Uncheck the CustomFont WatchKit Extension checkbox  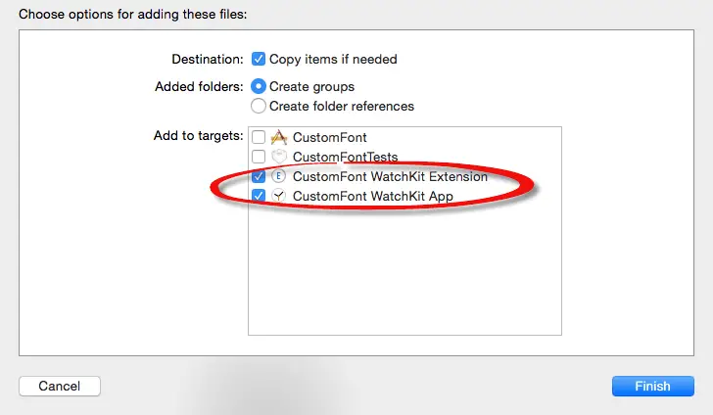[x=259, y=177]
